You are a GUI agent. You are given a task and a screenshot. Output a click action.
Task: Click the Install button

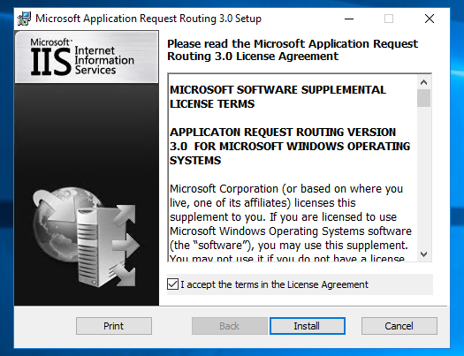(x=308, y=326)
